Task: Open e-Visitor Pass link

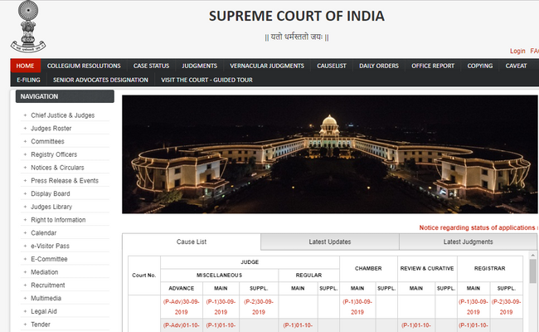Action: [x=51, y=246]
